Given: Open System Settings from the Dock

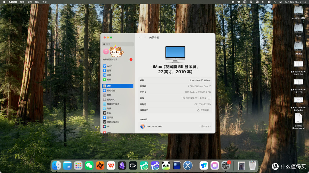Looking at the screenshot, I should pyautogui.click(x=225, y=166).
